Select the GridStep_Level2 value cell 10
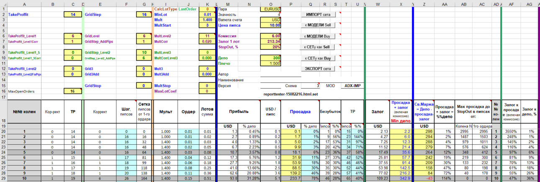540x182 pixels. click(144, 52)
